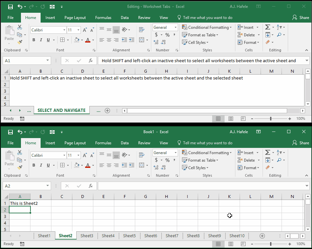Switch to Sheet5 tab

(x=129, y=236)
